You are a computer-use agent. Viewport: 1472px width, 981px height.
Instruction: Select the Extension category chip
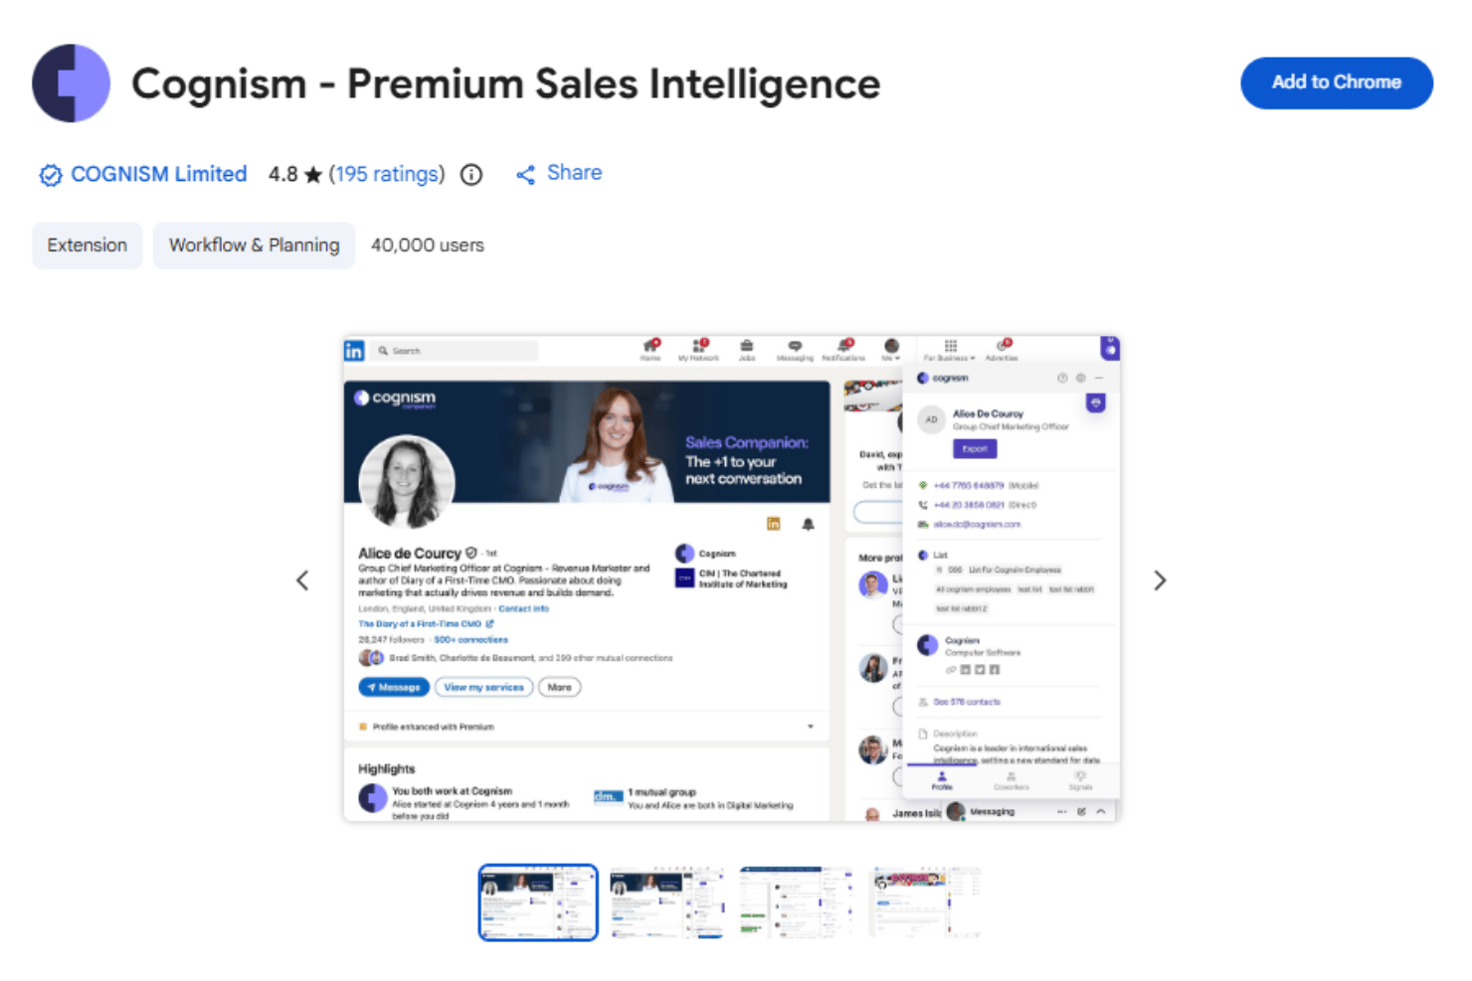click(88, 245)
